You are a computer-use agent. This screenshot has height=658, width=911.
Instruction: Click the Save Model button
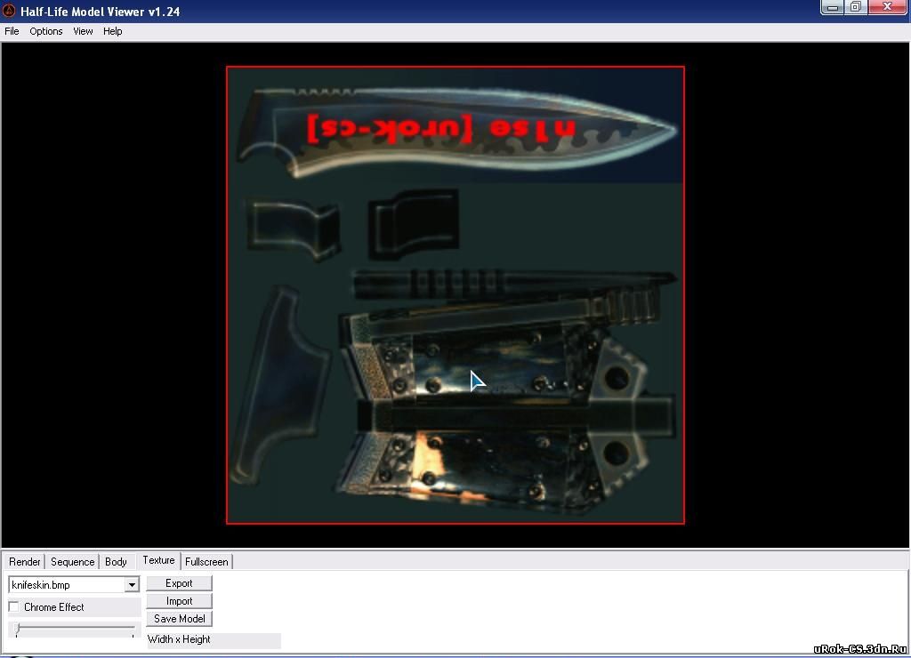click(x=179, y=619)
